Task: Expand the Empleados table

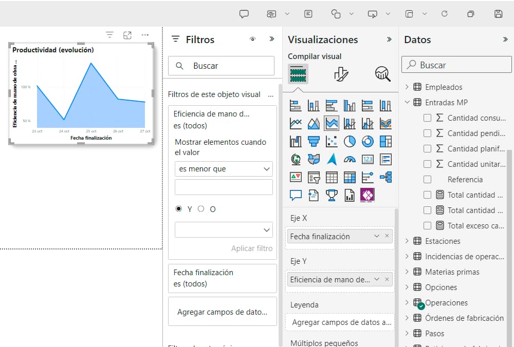Action: click(x=407, y=87)
